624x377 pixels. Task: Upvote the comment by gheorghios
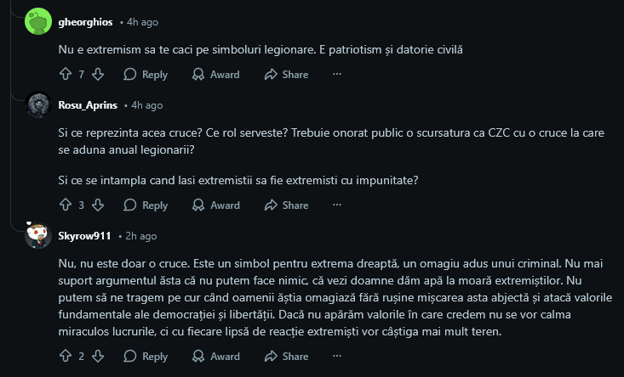point(66,75)
